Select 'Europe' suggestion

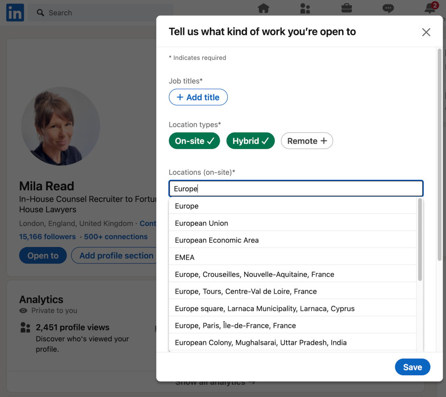tap(293, 206)
